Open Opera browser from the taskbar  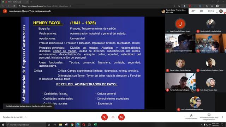pyautogui.click(x=84, y=125)
